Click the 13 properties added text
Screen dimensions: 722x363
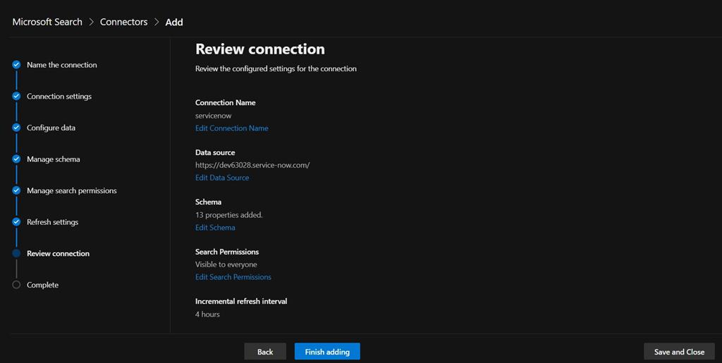point(229,215)
